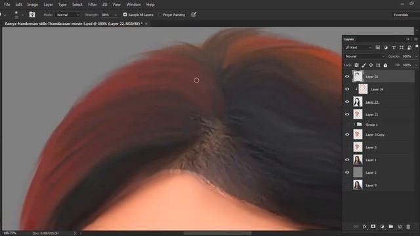Add layer style fx icon
Viewport: 420px width, 236px height.
click(365, 227)
